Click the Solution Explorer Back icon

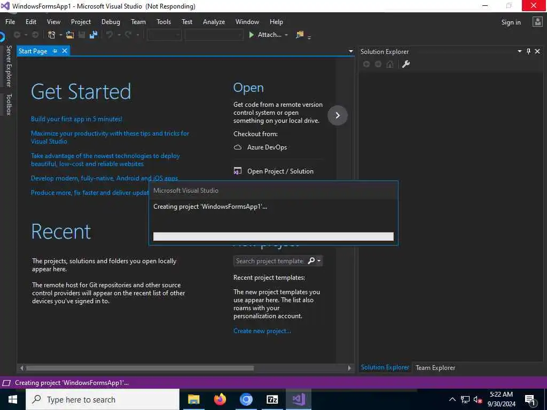(x=366, y=64)
